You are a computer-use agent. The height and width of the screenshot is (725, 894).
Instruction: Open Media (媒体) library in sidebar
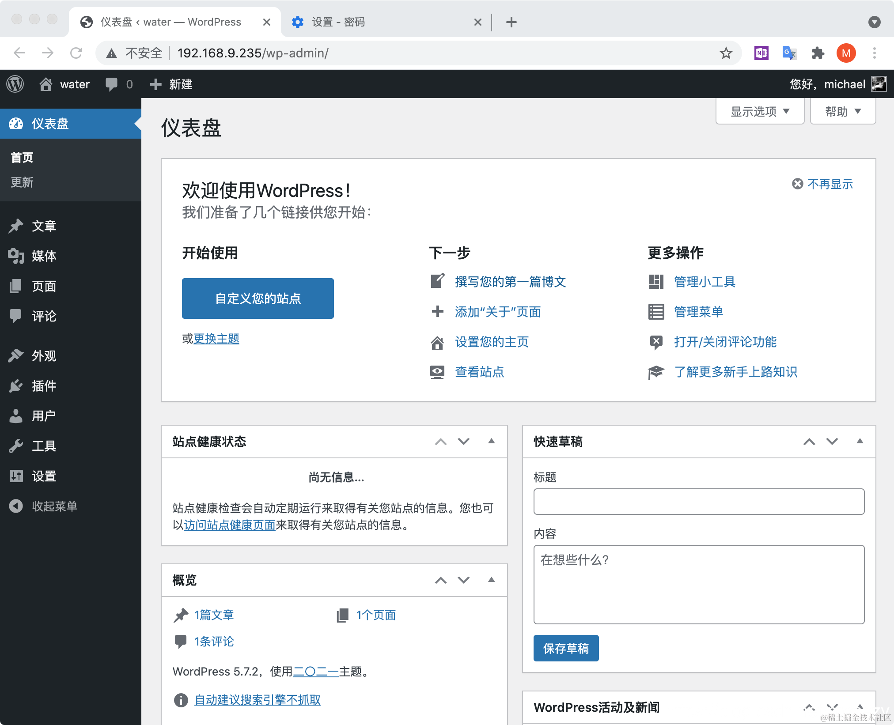coord(43,256)
